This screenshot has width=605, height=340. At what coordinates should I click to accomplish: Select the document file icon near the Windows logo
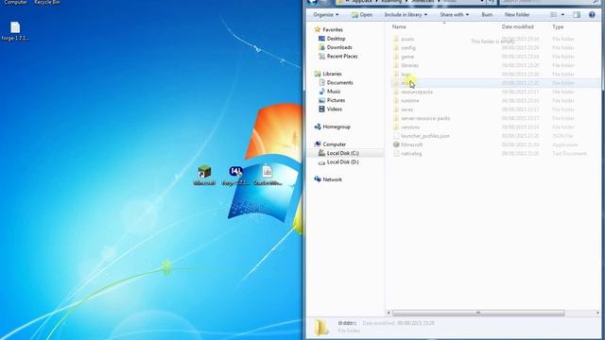click(x=268, y=176)
